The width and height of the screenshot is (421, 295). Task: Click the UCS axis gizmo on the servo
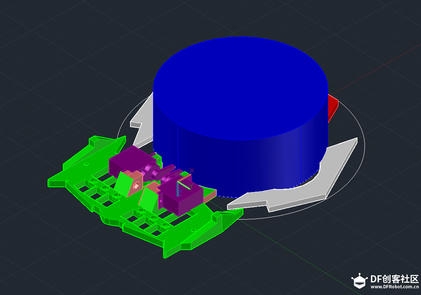pyautogui.click(x=185, y=185)
